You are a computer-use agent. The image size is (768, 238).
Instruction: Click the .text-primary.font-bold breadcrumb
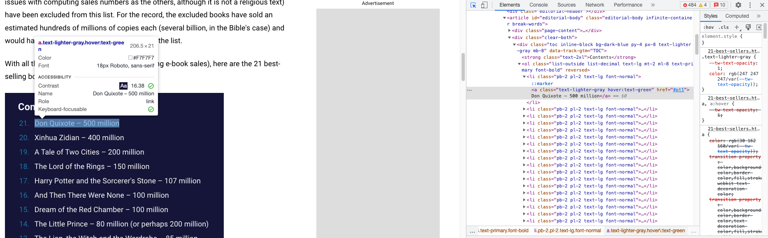tap(503, 231)
